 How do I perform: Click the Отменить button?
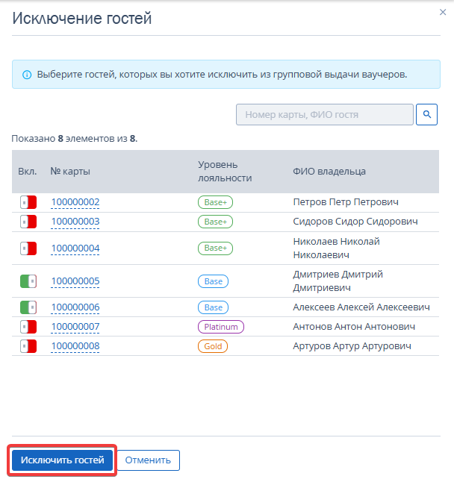tap(148, 460)
